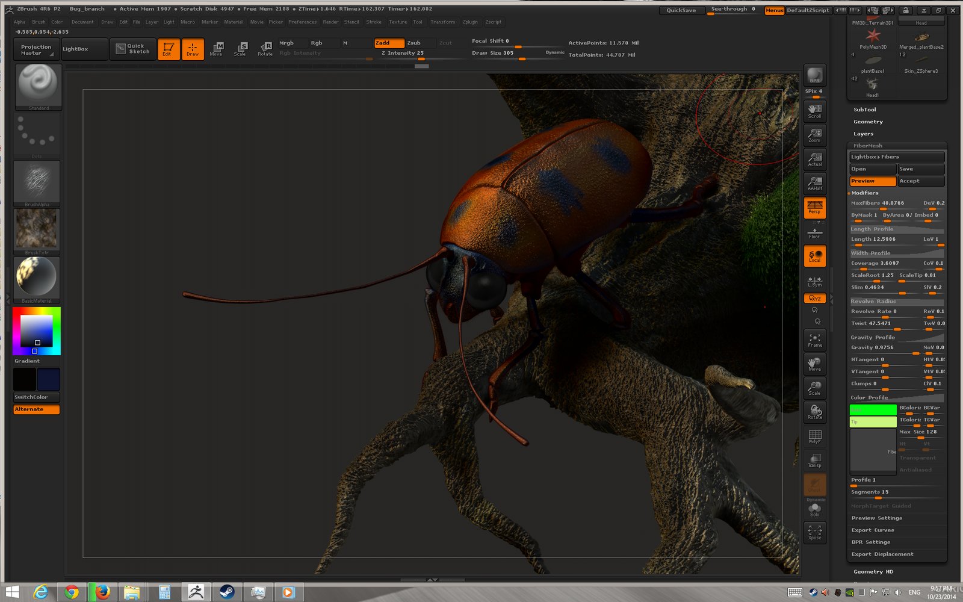Open the Zplugin menu
Viewport: 963px width, 602px height.
pos(470,22)
